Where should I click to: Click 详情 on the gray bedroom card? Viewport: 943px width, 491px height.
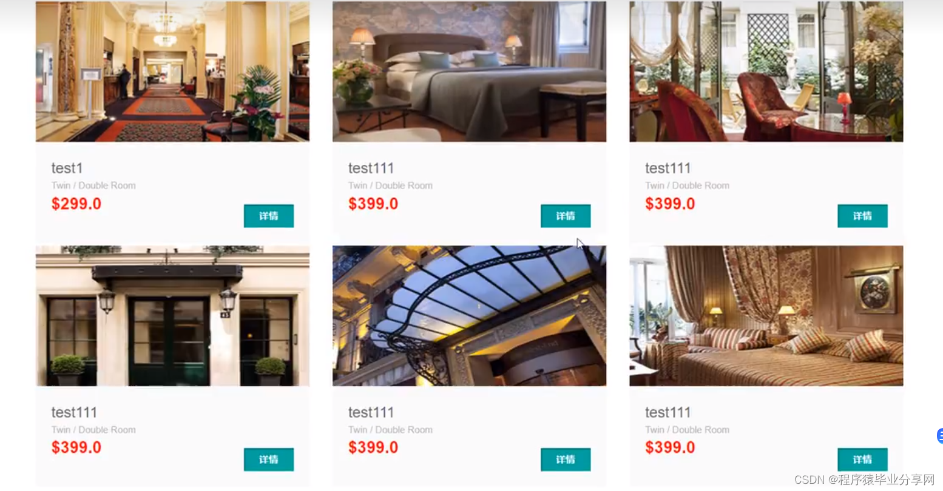tap(566, 216)
